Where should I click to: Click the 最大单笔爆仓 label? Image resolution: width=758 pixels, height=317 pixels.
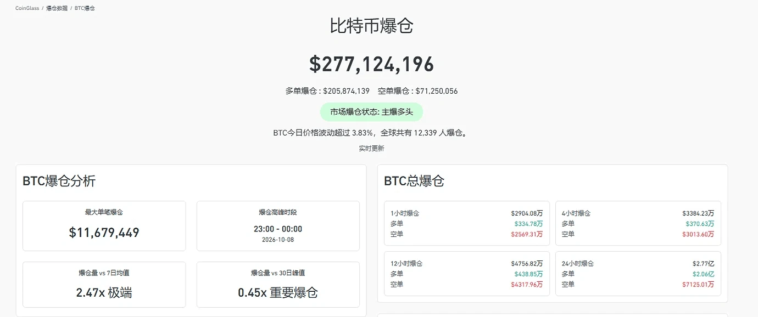click(x=104, y=212)
